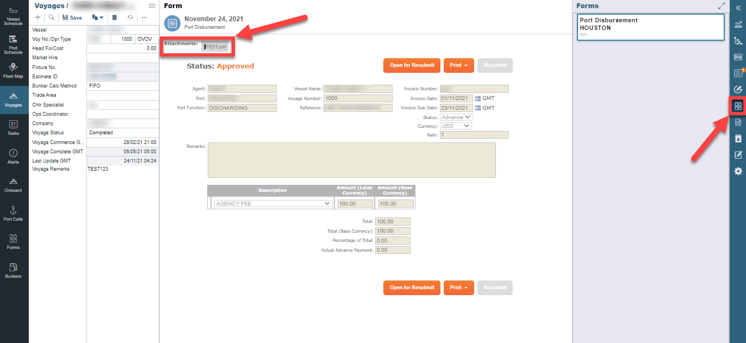Open the ellipsis overflow menu in the toolbar

click(x=144, y=17)
